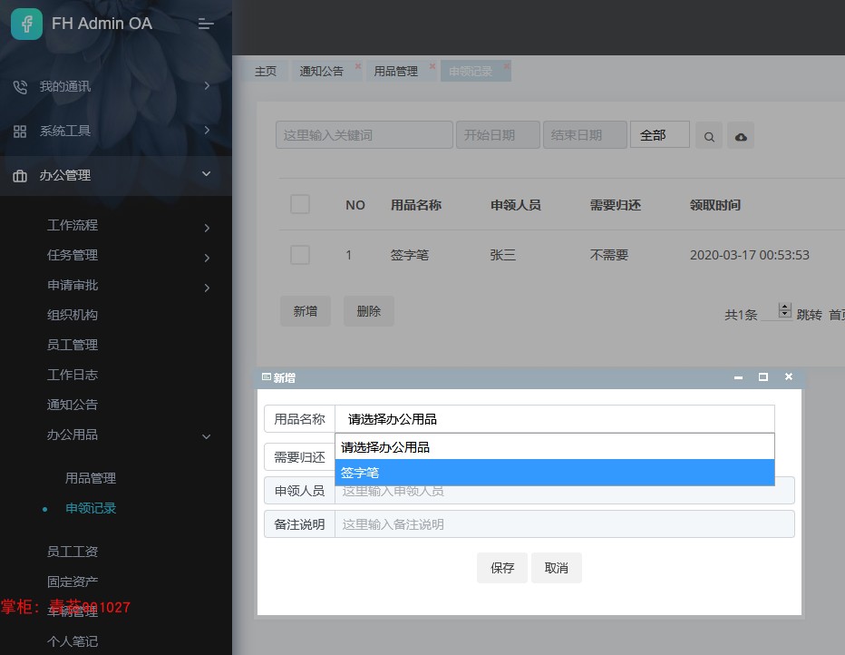Click the 需要归还 column header
The height and width of the screenshot is (655, 845).
616,205
